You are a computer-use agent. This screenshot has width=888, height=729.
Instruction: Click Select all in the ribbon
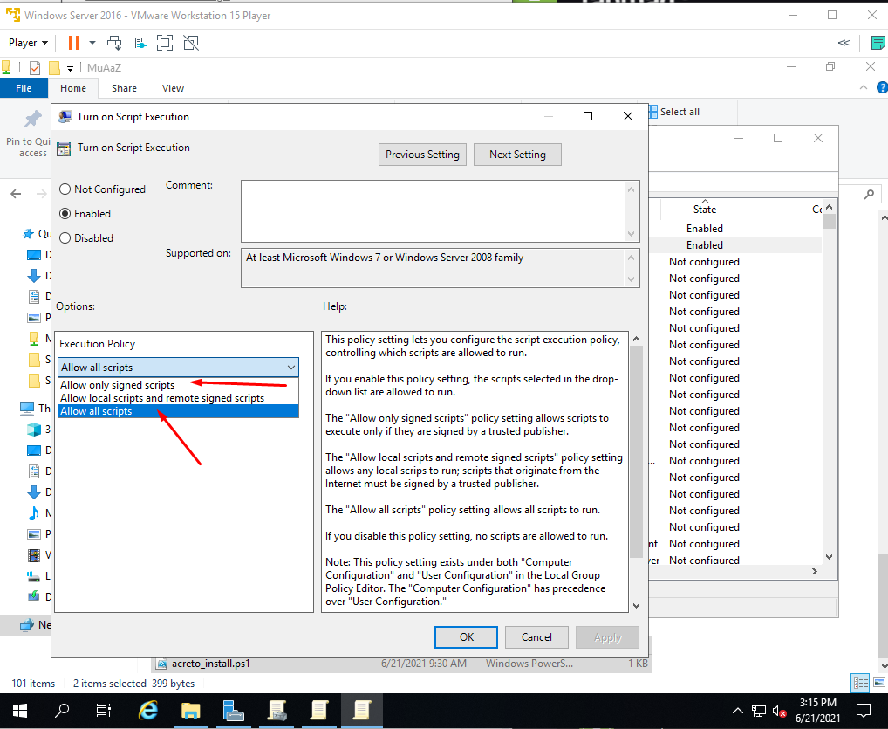click(673, 112)
